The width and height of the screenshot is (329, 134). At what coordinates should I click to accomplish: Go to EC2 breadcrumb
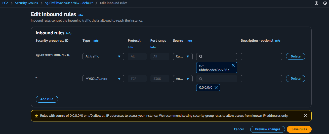(x=5, y=3)
